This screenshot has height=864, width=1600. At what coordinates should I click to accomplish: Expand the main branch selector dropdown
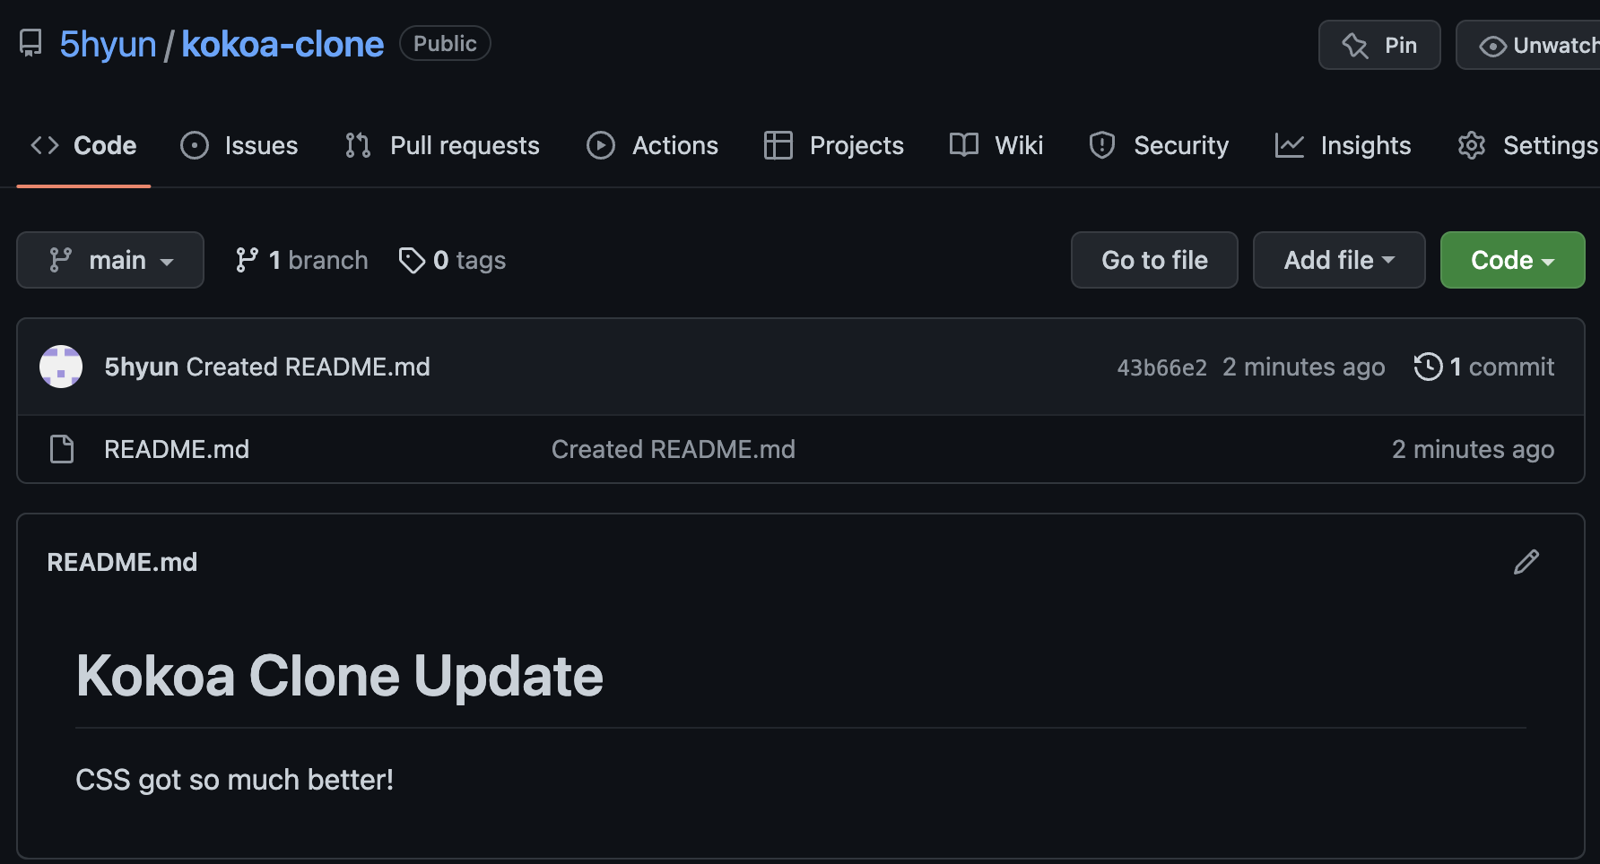(110, 260)
